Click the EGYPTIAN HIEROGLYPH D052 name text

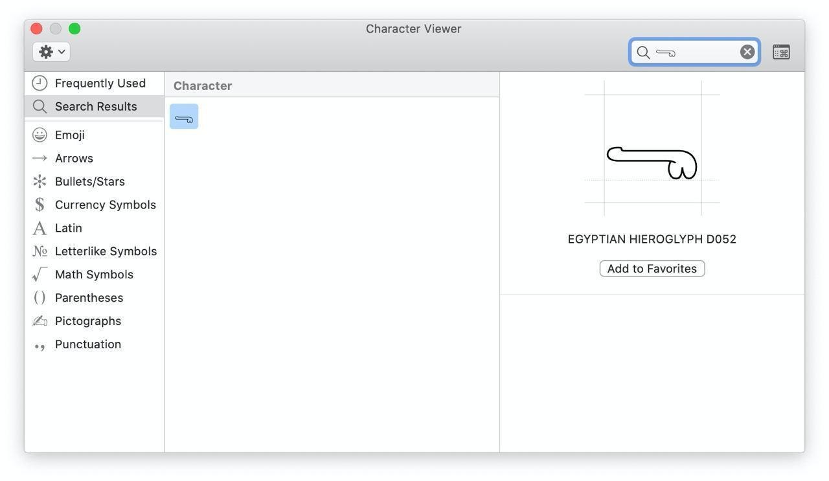click(652, 240)
